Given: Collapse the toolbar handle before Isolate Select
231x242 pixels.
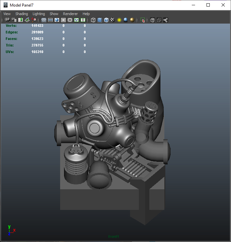Looking at the screenshot, I should pos(137,20).
